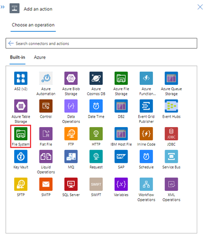Choose the Data Operations connector
Screen dimensions: 211x241
pyautogui.click(x=71, y=106)
